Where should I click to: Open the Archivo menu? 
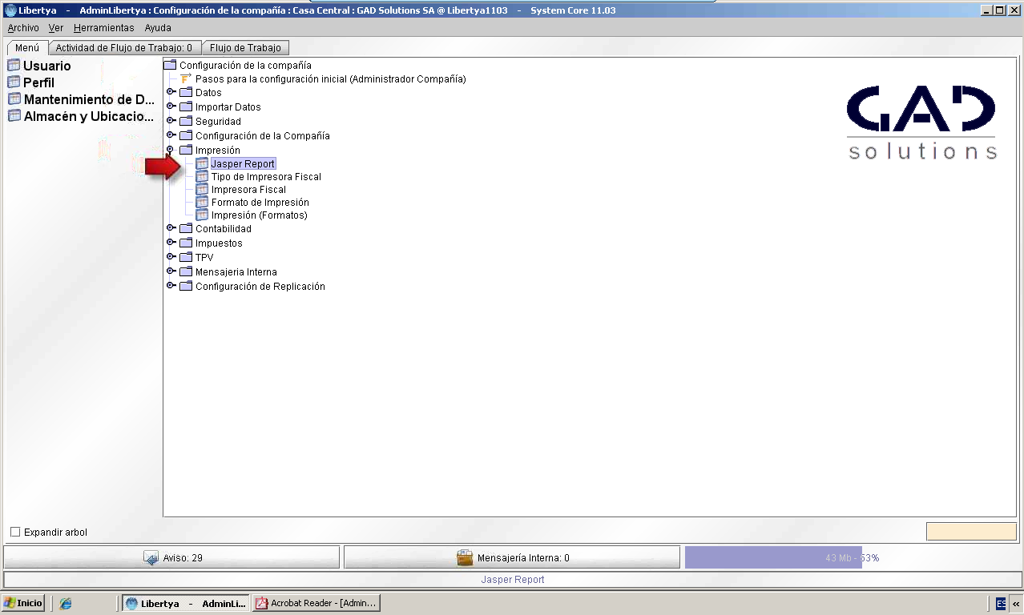coord(23,28)
